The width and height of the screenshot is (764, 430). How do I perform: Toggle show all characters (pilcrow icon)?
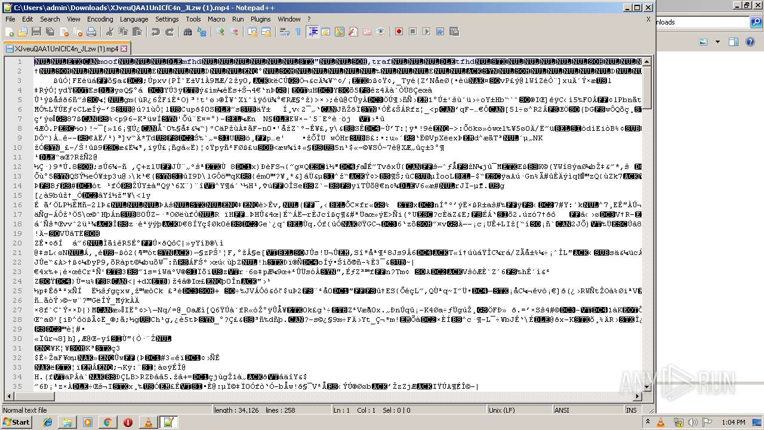click(298, 32)
